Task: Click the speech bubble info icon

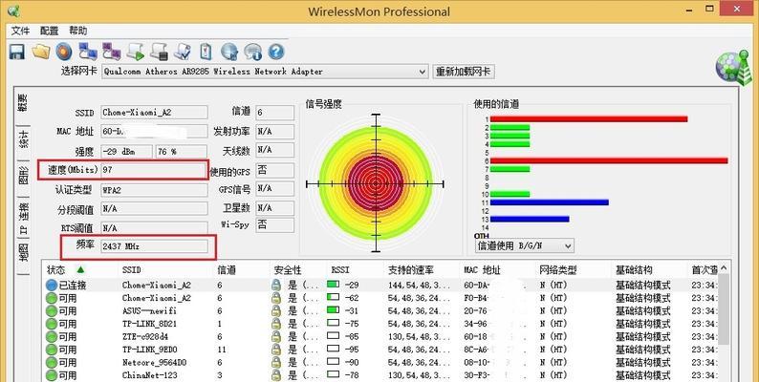Action: [x=252, y=52]
